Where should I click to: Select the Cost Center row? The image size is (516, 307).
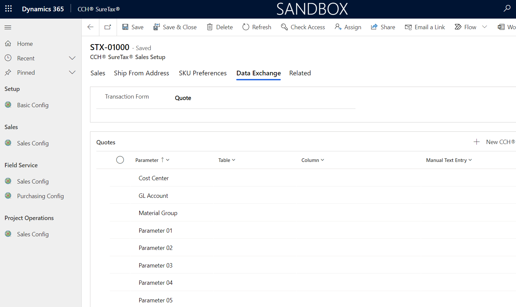pos(313,178)
